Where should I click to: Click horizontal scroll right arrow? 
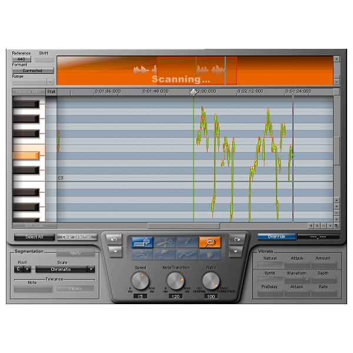pos(318,226)
